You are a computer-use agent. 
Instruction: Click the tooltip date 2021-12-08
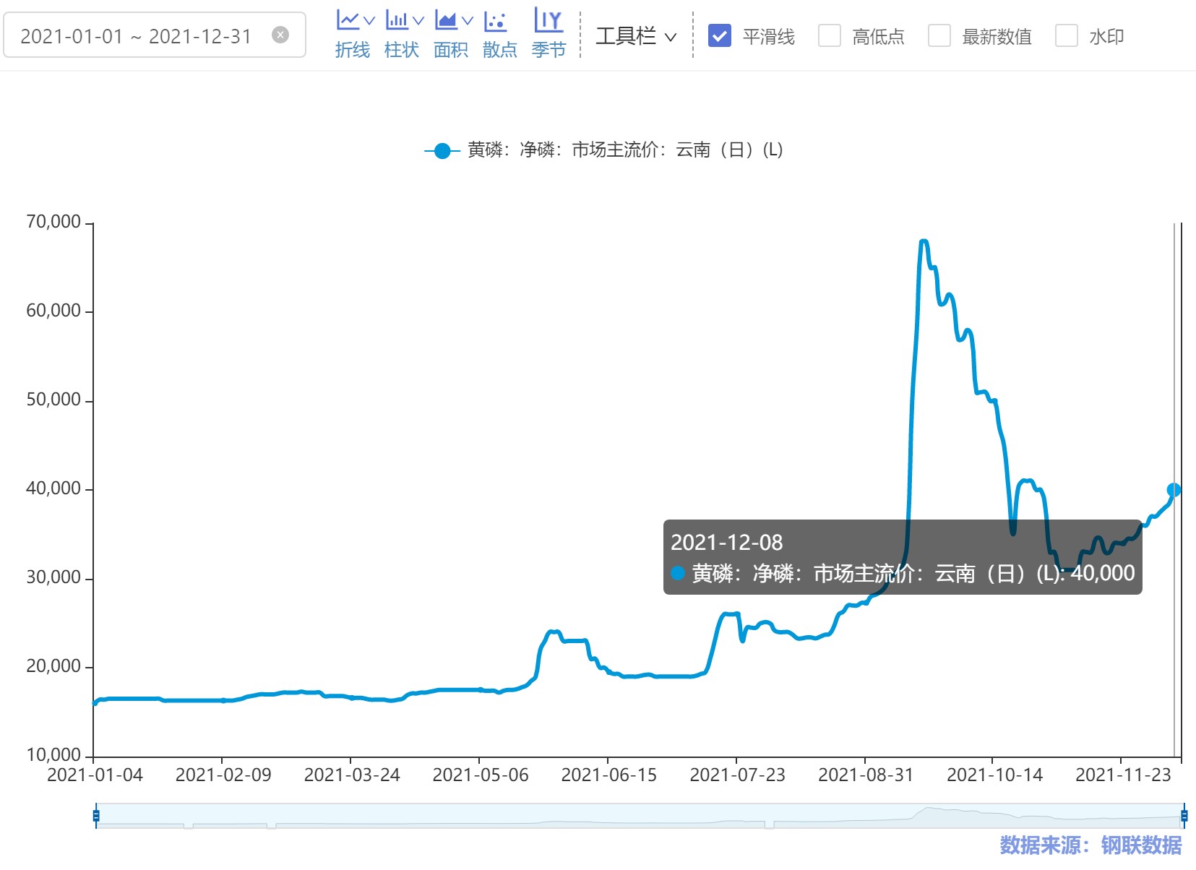727,543
